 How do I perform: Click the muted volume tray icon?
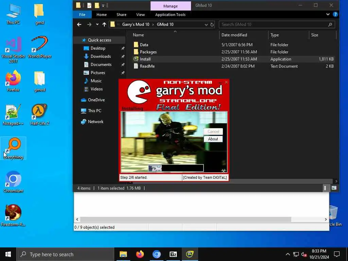pos(304,254)
